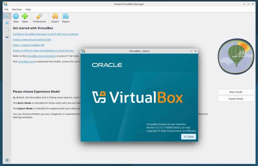
Task: Click 'VirtualBox Graphical User Interface' text
Action: tap(166, 124)
